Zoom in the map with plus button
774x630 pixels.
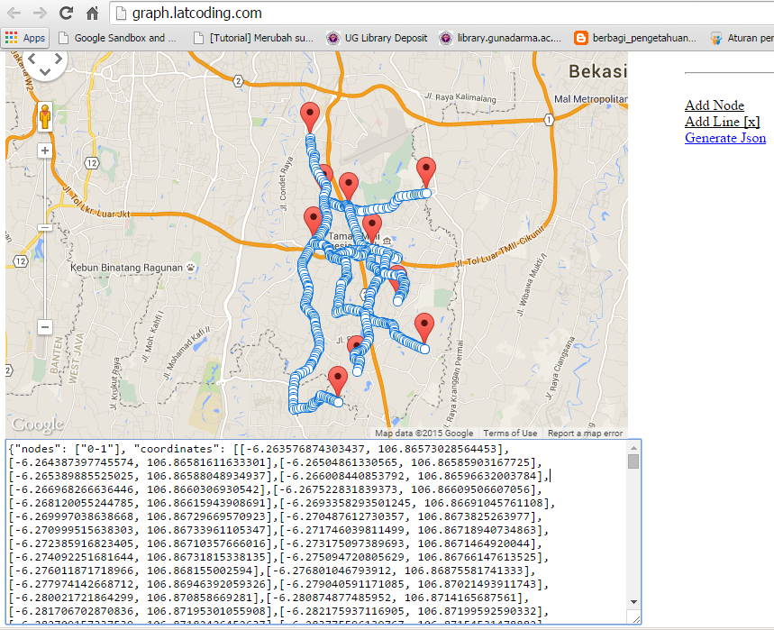pyautogui.click(x=45, y=151)
